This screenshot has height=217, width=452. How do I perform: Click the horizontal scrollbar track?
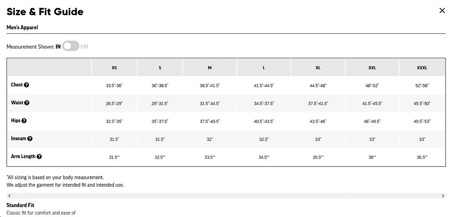tap(226, 196)
